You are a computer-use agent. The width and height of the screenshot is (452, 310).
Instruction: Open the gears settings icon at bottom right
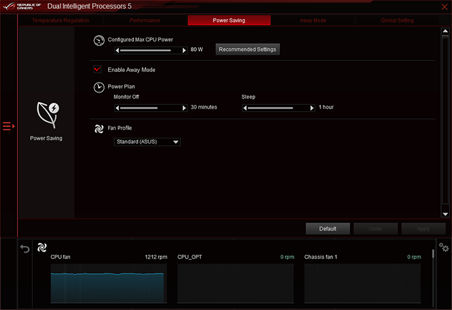pos(444,247)
